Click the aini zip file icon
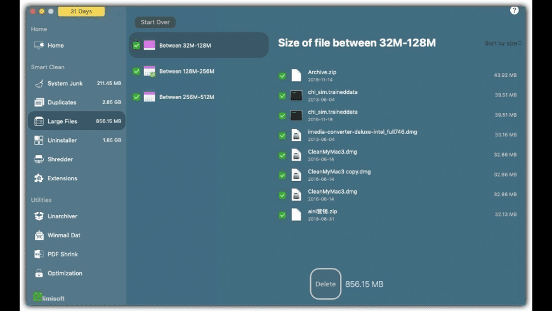This screenshot has height=311, width=552. (296, 215)
